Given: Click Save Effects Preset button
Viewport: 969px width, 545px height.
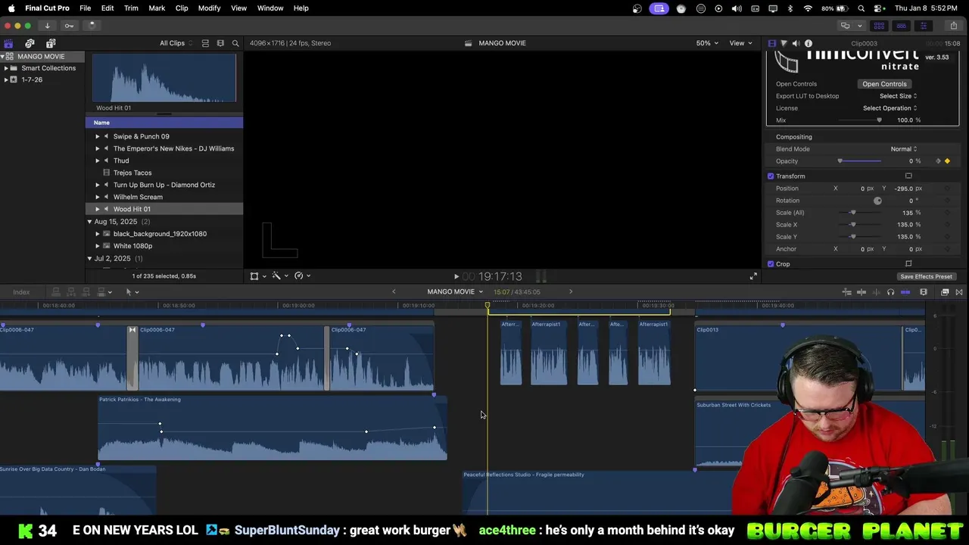Looking at the screenshot, I should coord(926,277).
